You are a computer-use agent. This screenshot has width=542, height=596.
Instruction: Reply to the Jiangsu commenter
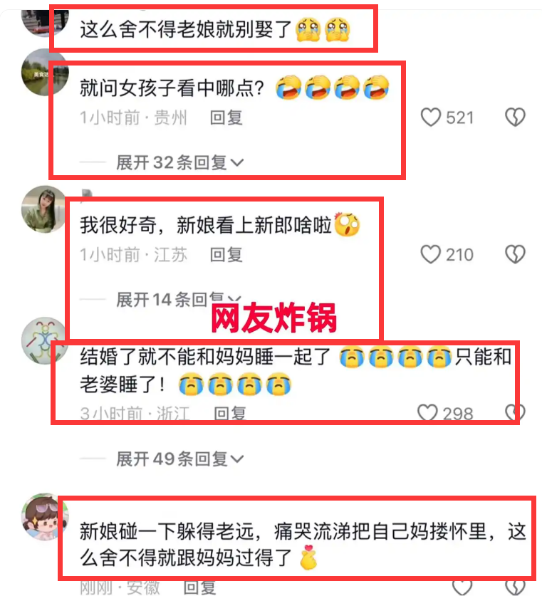pos(226,254)
